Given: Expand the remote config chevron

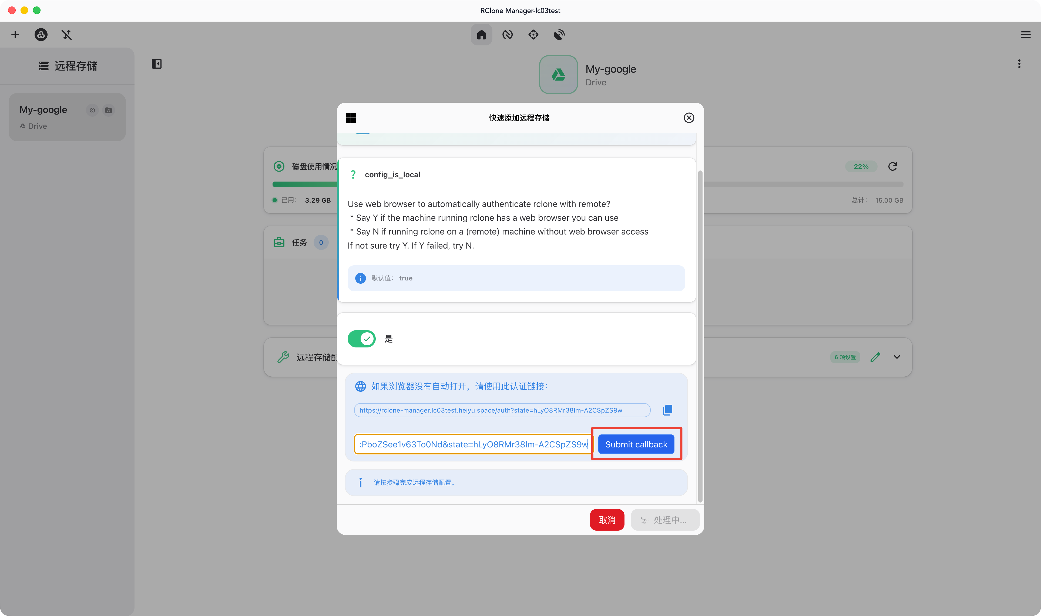Looking at the screenshot, I should [896, 357].
